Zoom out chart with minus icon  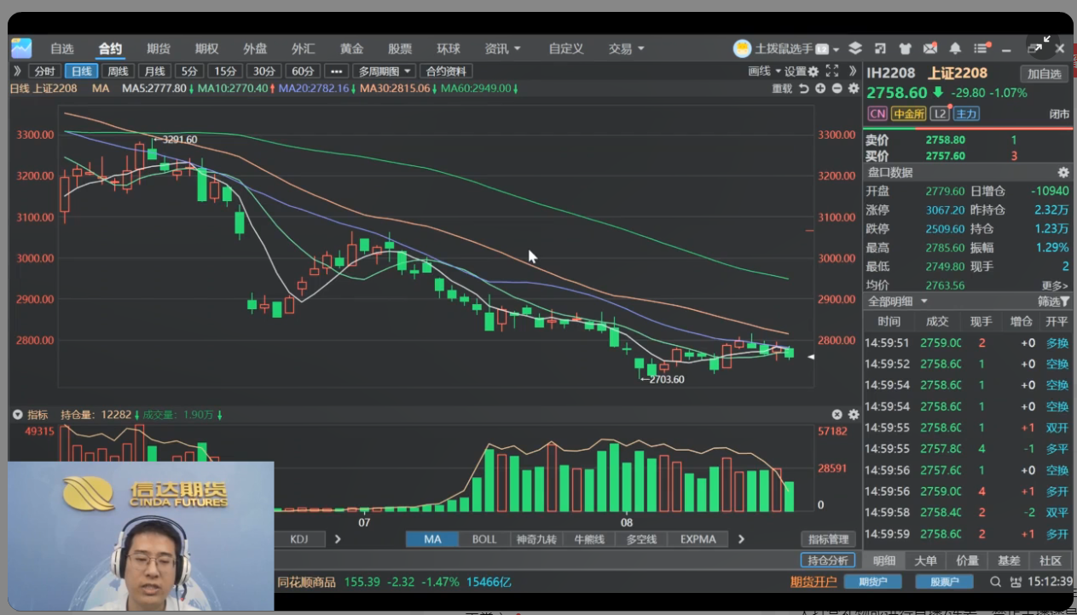837,89
